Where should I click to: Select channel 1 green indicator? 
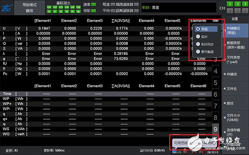[230, 4]
